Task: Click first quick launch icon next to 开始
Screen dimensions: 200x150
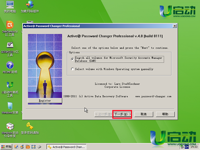Action: (x=16, y=147)
